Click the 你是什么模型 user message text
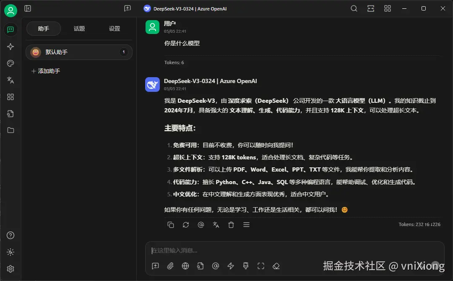Viewport: 453px width, 281px height. coord(182,43)
